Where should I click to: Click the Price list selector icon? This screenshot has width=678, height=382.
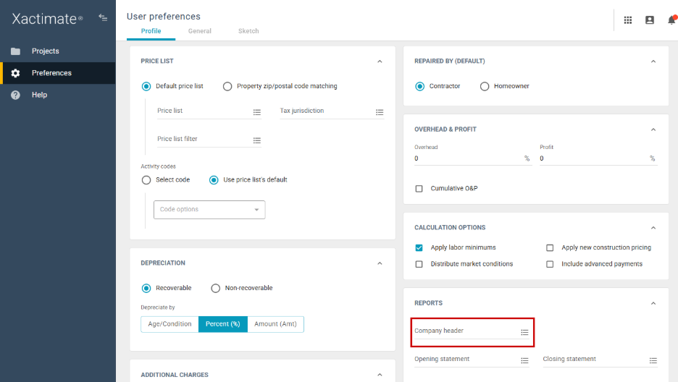[256, 112]
